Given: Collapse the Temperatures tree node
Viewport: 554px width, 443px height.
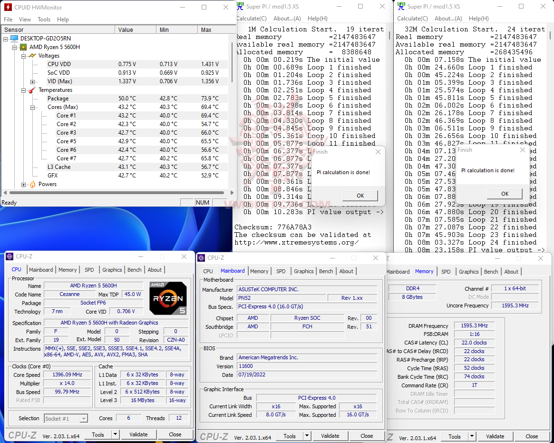Looking at the screenshot, I should [x=23, y=90].
